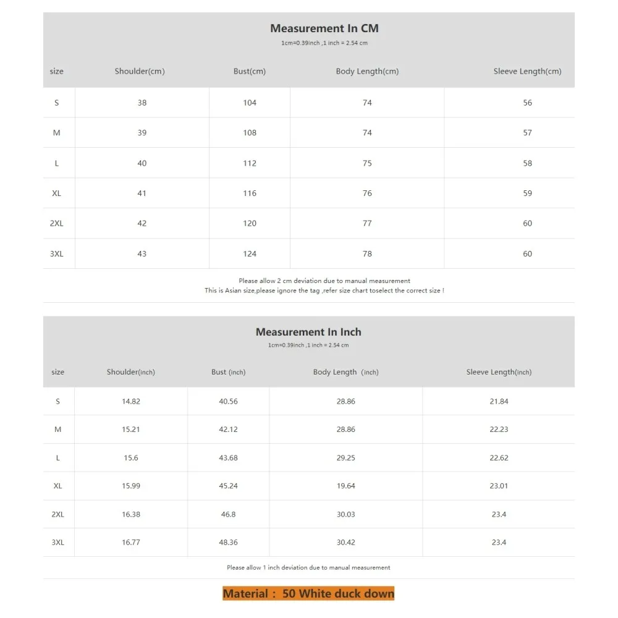This screenshot has width=618, height=618.
Task: Click the "Sleeve Length(cm)" column header
Action: (527, 71)
